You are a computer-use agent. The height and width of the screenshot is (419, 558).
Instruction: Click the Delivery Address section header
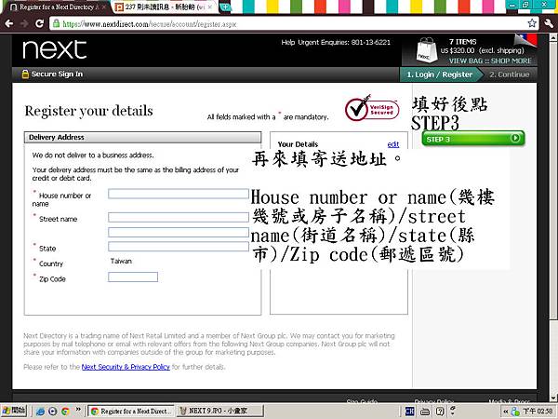coord(142,137)
